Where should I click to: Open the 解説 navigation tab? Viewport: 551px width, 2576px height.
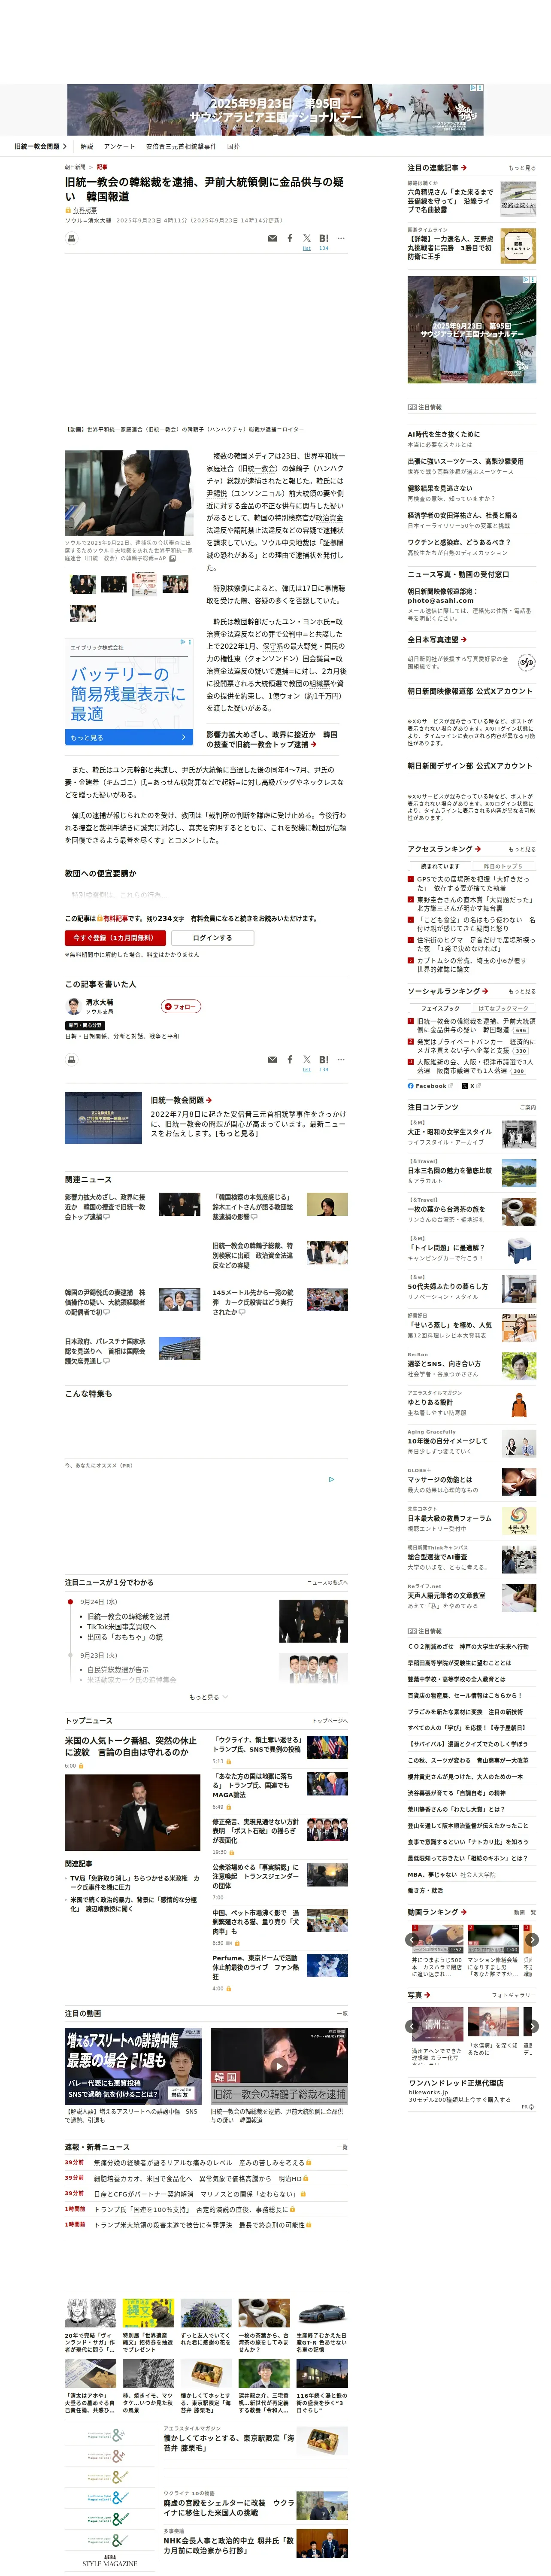point(87,146)
